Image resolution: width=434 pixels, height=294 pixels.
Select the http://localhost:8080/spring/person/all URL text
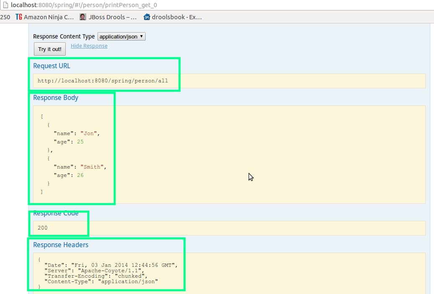(x=103, y=81)
